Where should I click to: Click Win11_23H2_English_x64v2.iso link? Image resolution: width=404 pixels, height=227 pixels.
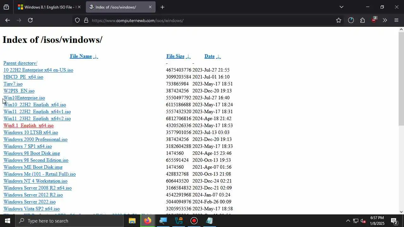[x=37, y=119]
